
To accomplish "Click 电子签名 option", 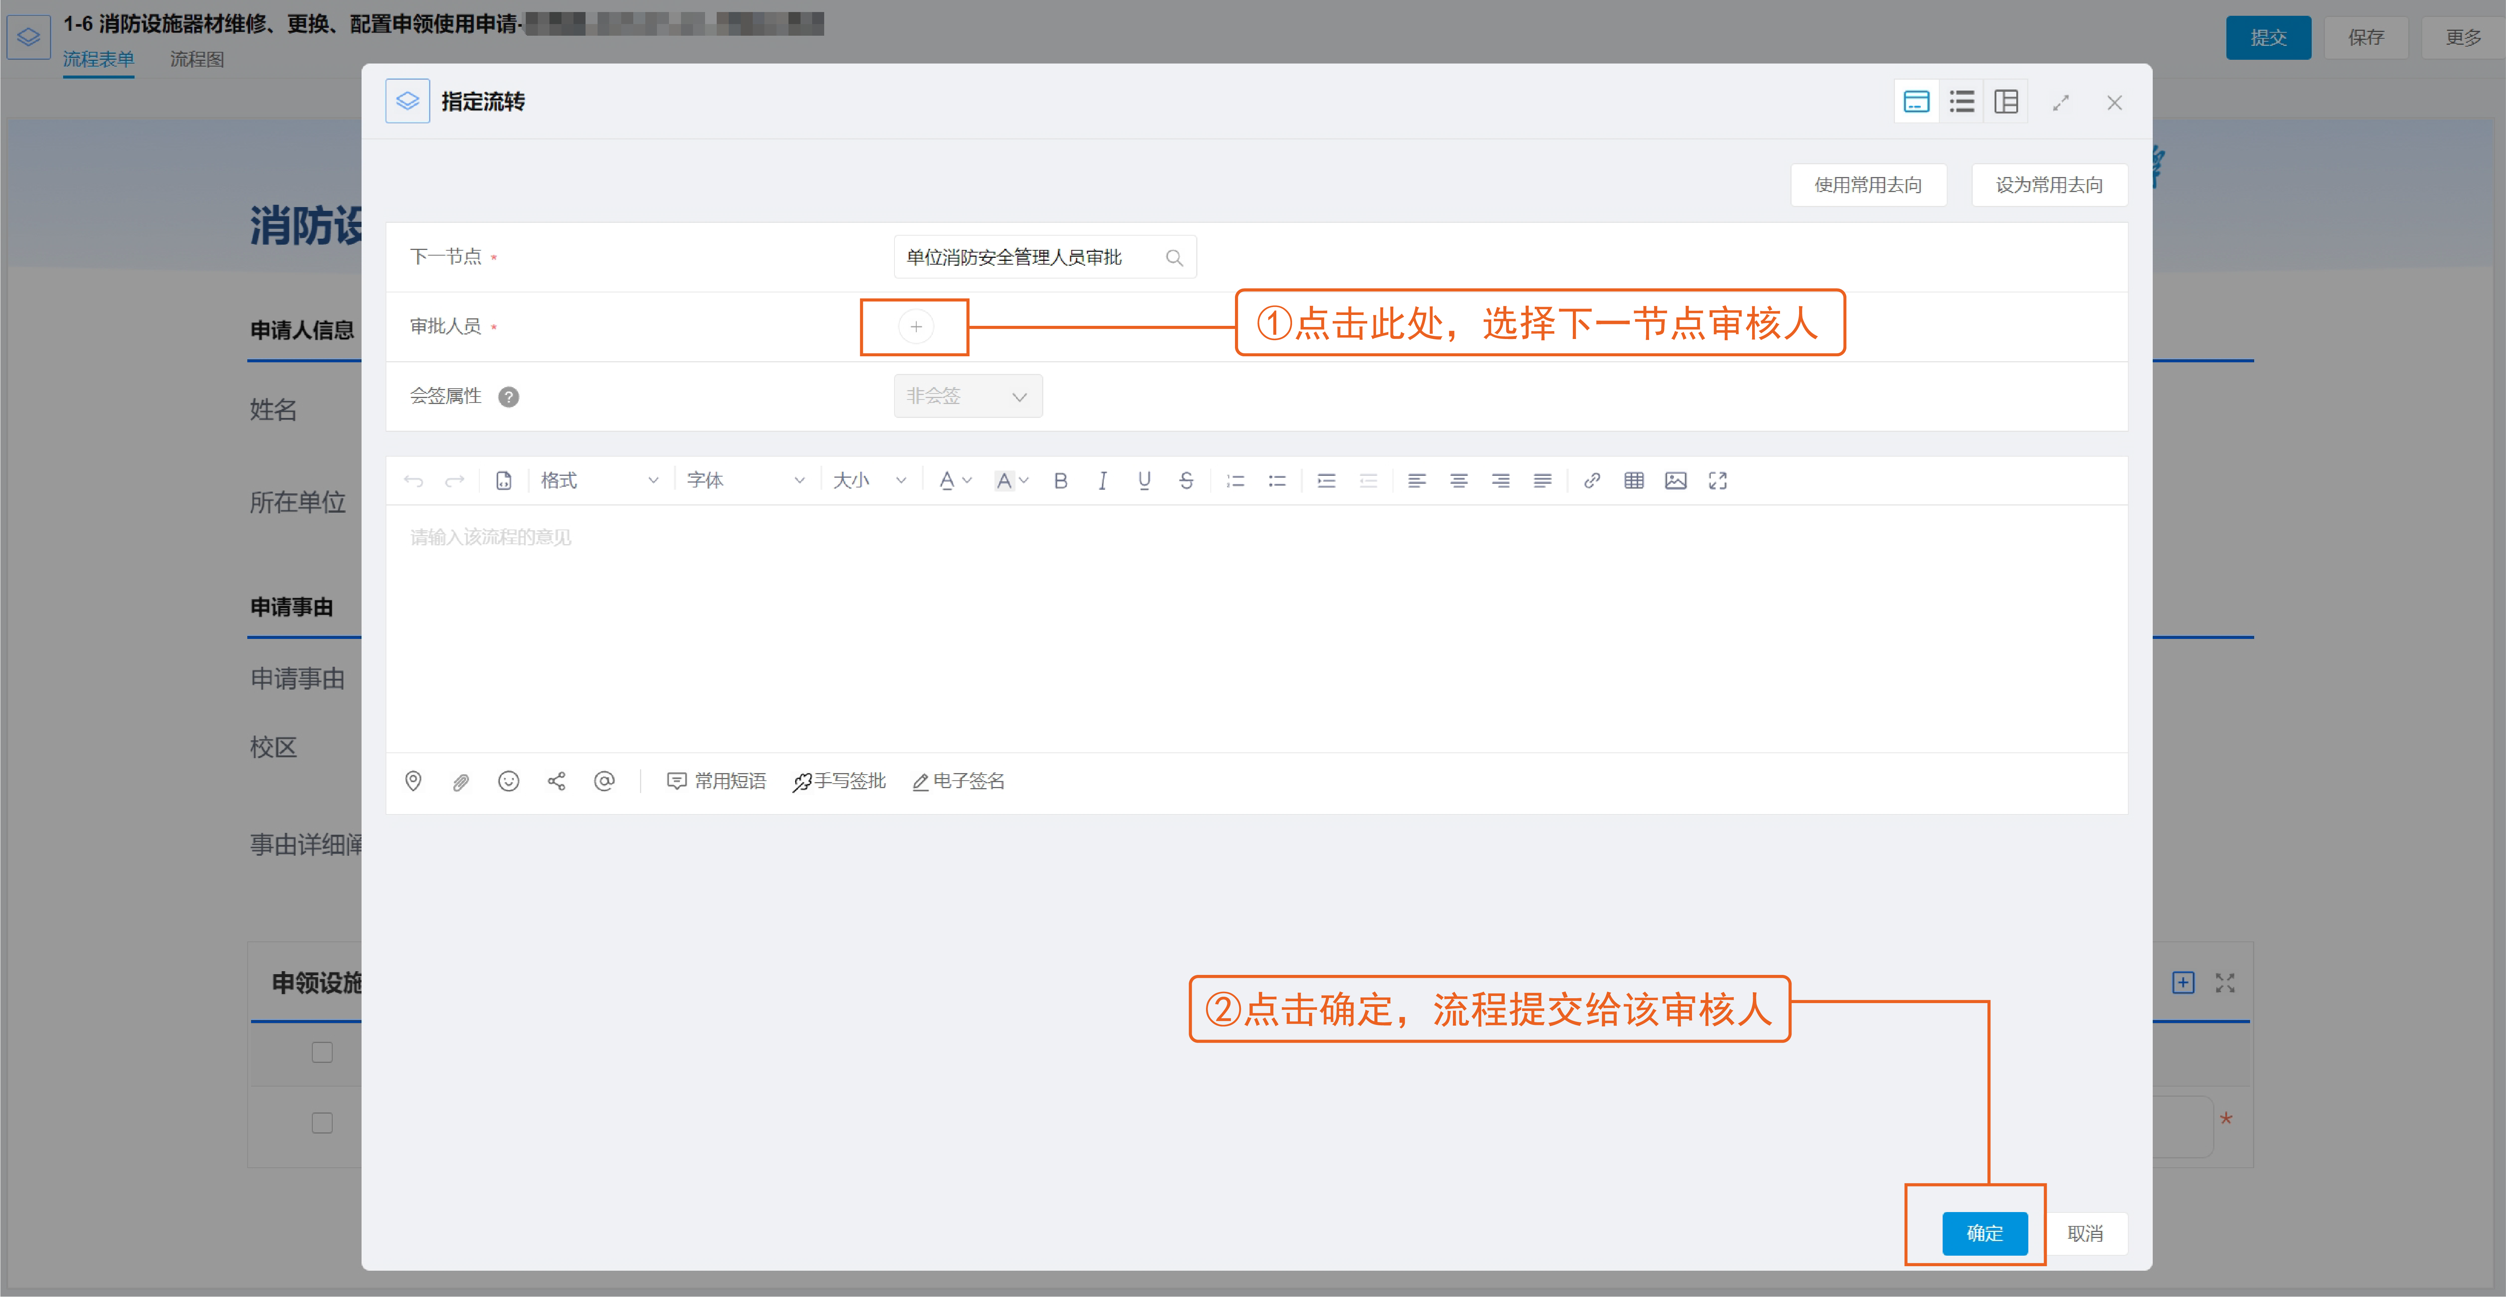I will click(958, 781).
